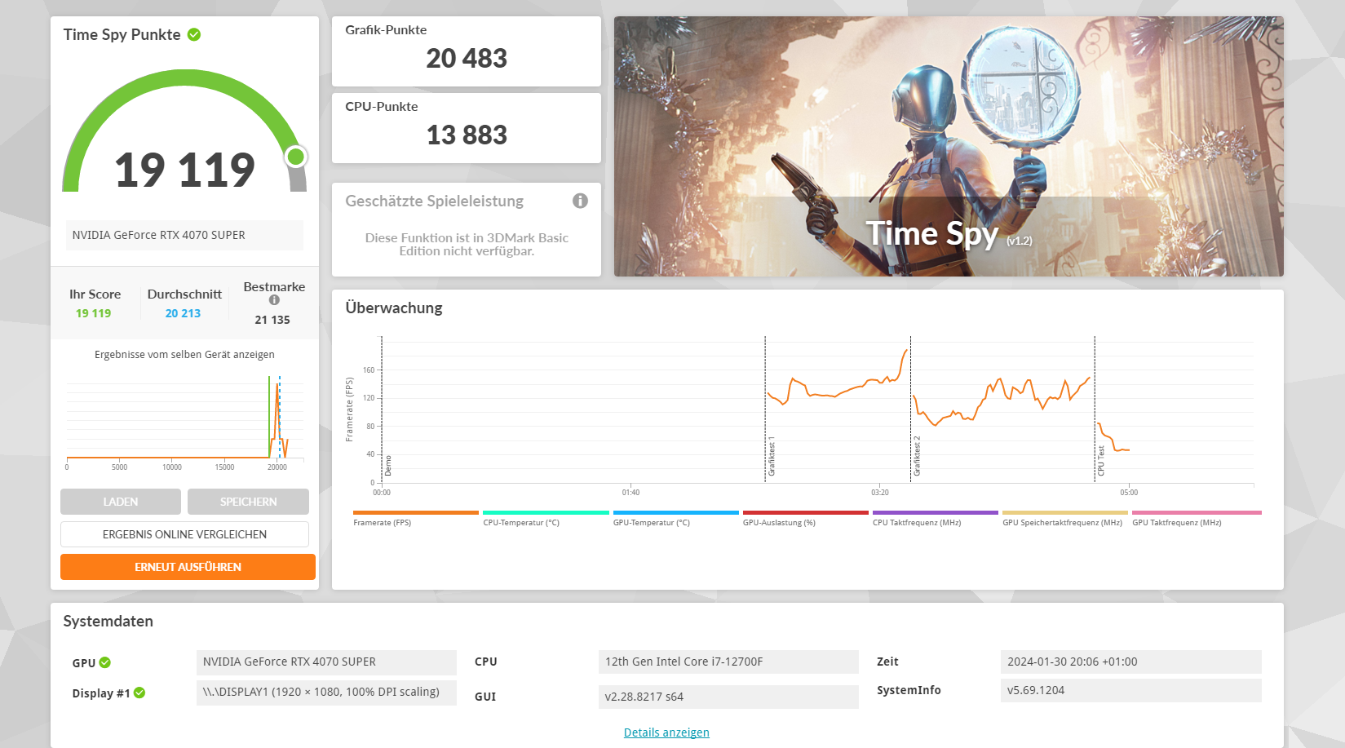Click Durchschnitt value 20 213
The image size is (1345, 748).
[x=183, y=313]
